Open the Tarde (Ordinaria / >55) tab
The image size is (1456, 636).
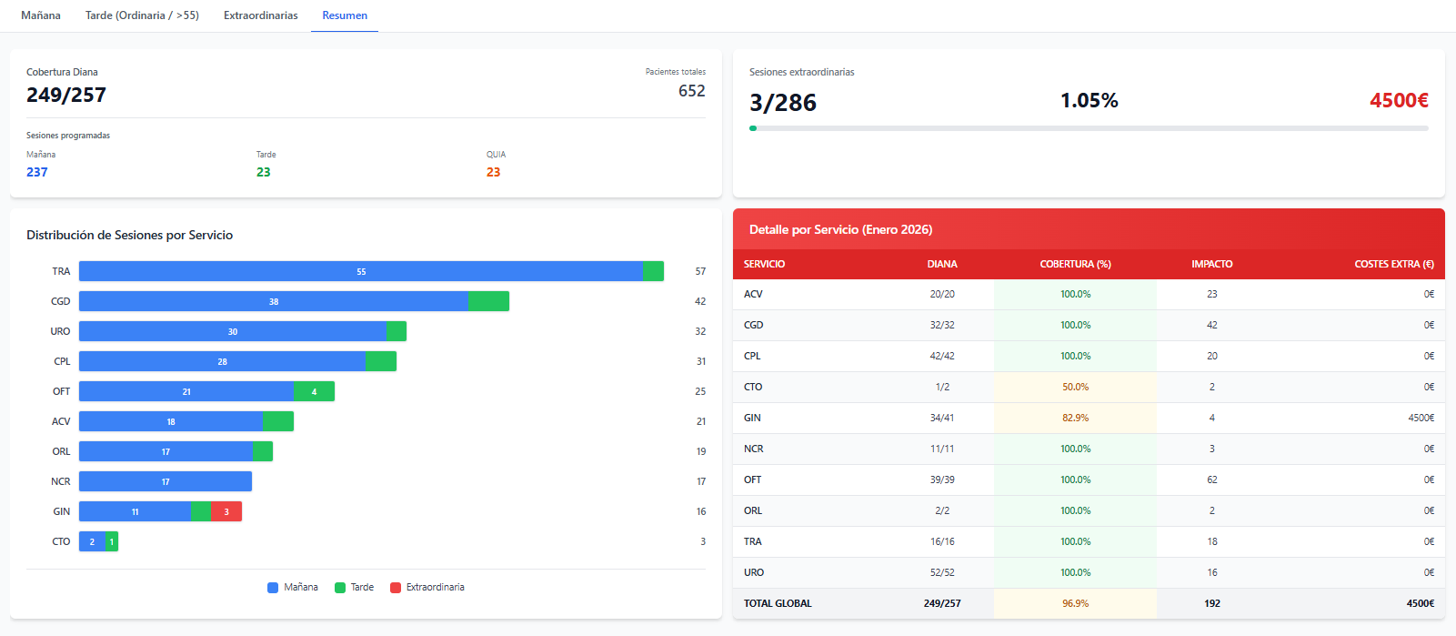(x=142, y=15)
